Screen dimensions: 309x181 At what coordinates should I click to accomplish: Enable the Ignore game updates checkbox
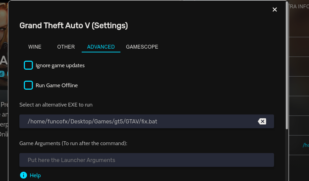[x=28, y=65]
